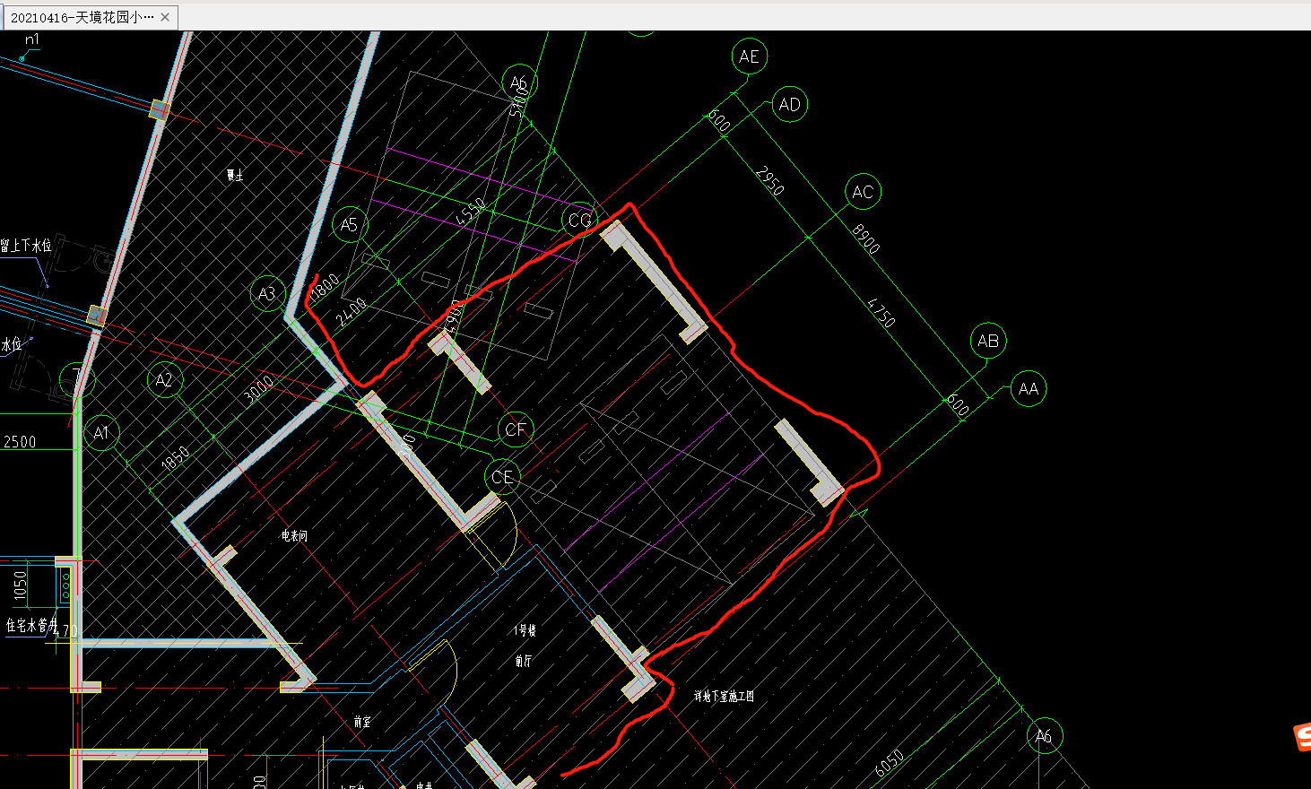
Task: Click the AA axis bubble
Action: coord(1029,389)
